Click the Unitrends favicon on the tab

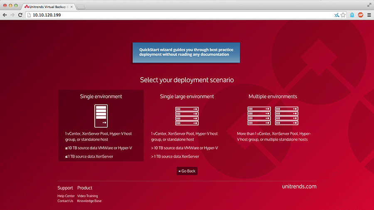pyautogui.click(x=27, y=7)
